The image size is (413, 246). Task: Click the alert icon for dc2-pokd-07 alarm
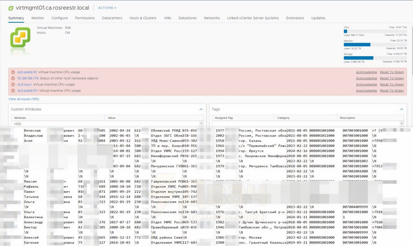tap(13, 91)
